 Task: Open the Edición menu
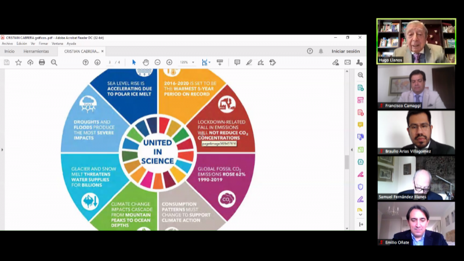[x=21, y=43]
